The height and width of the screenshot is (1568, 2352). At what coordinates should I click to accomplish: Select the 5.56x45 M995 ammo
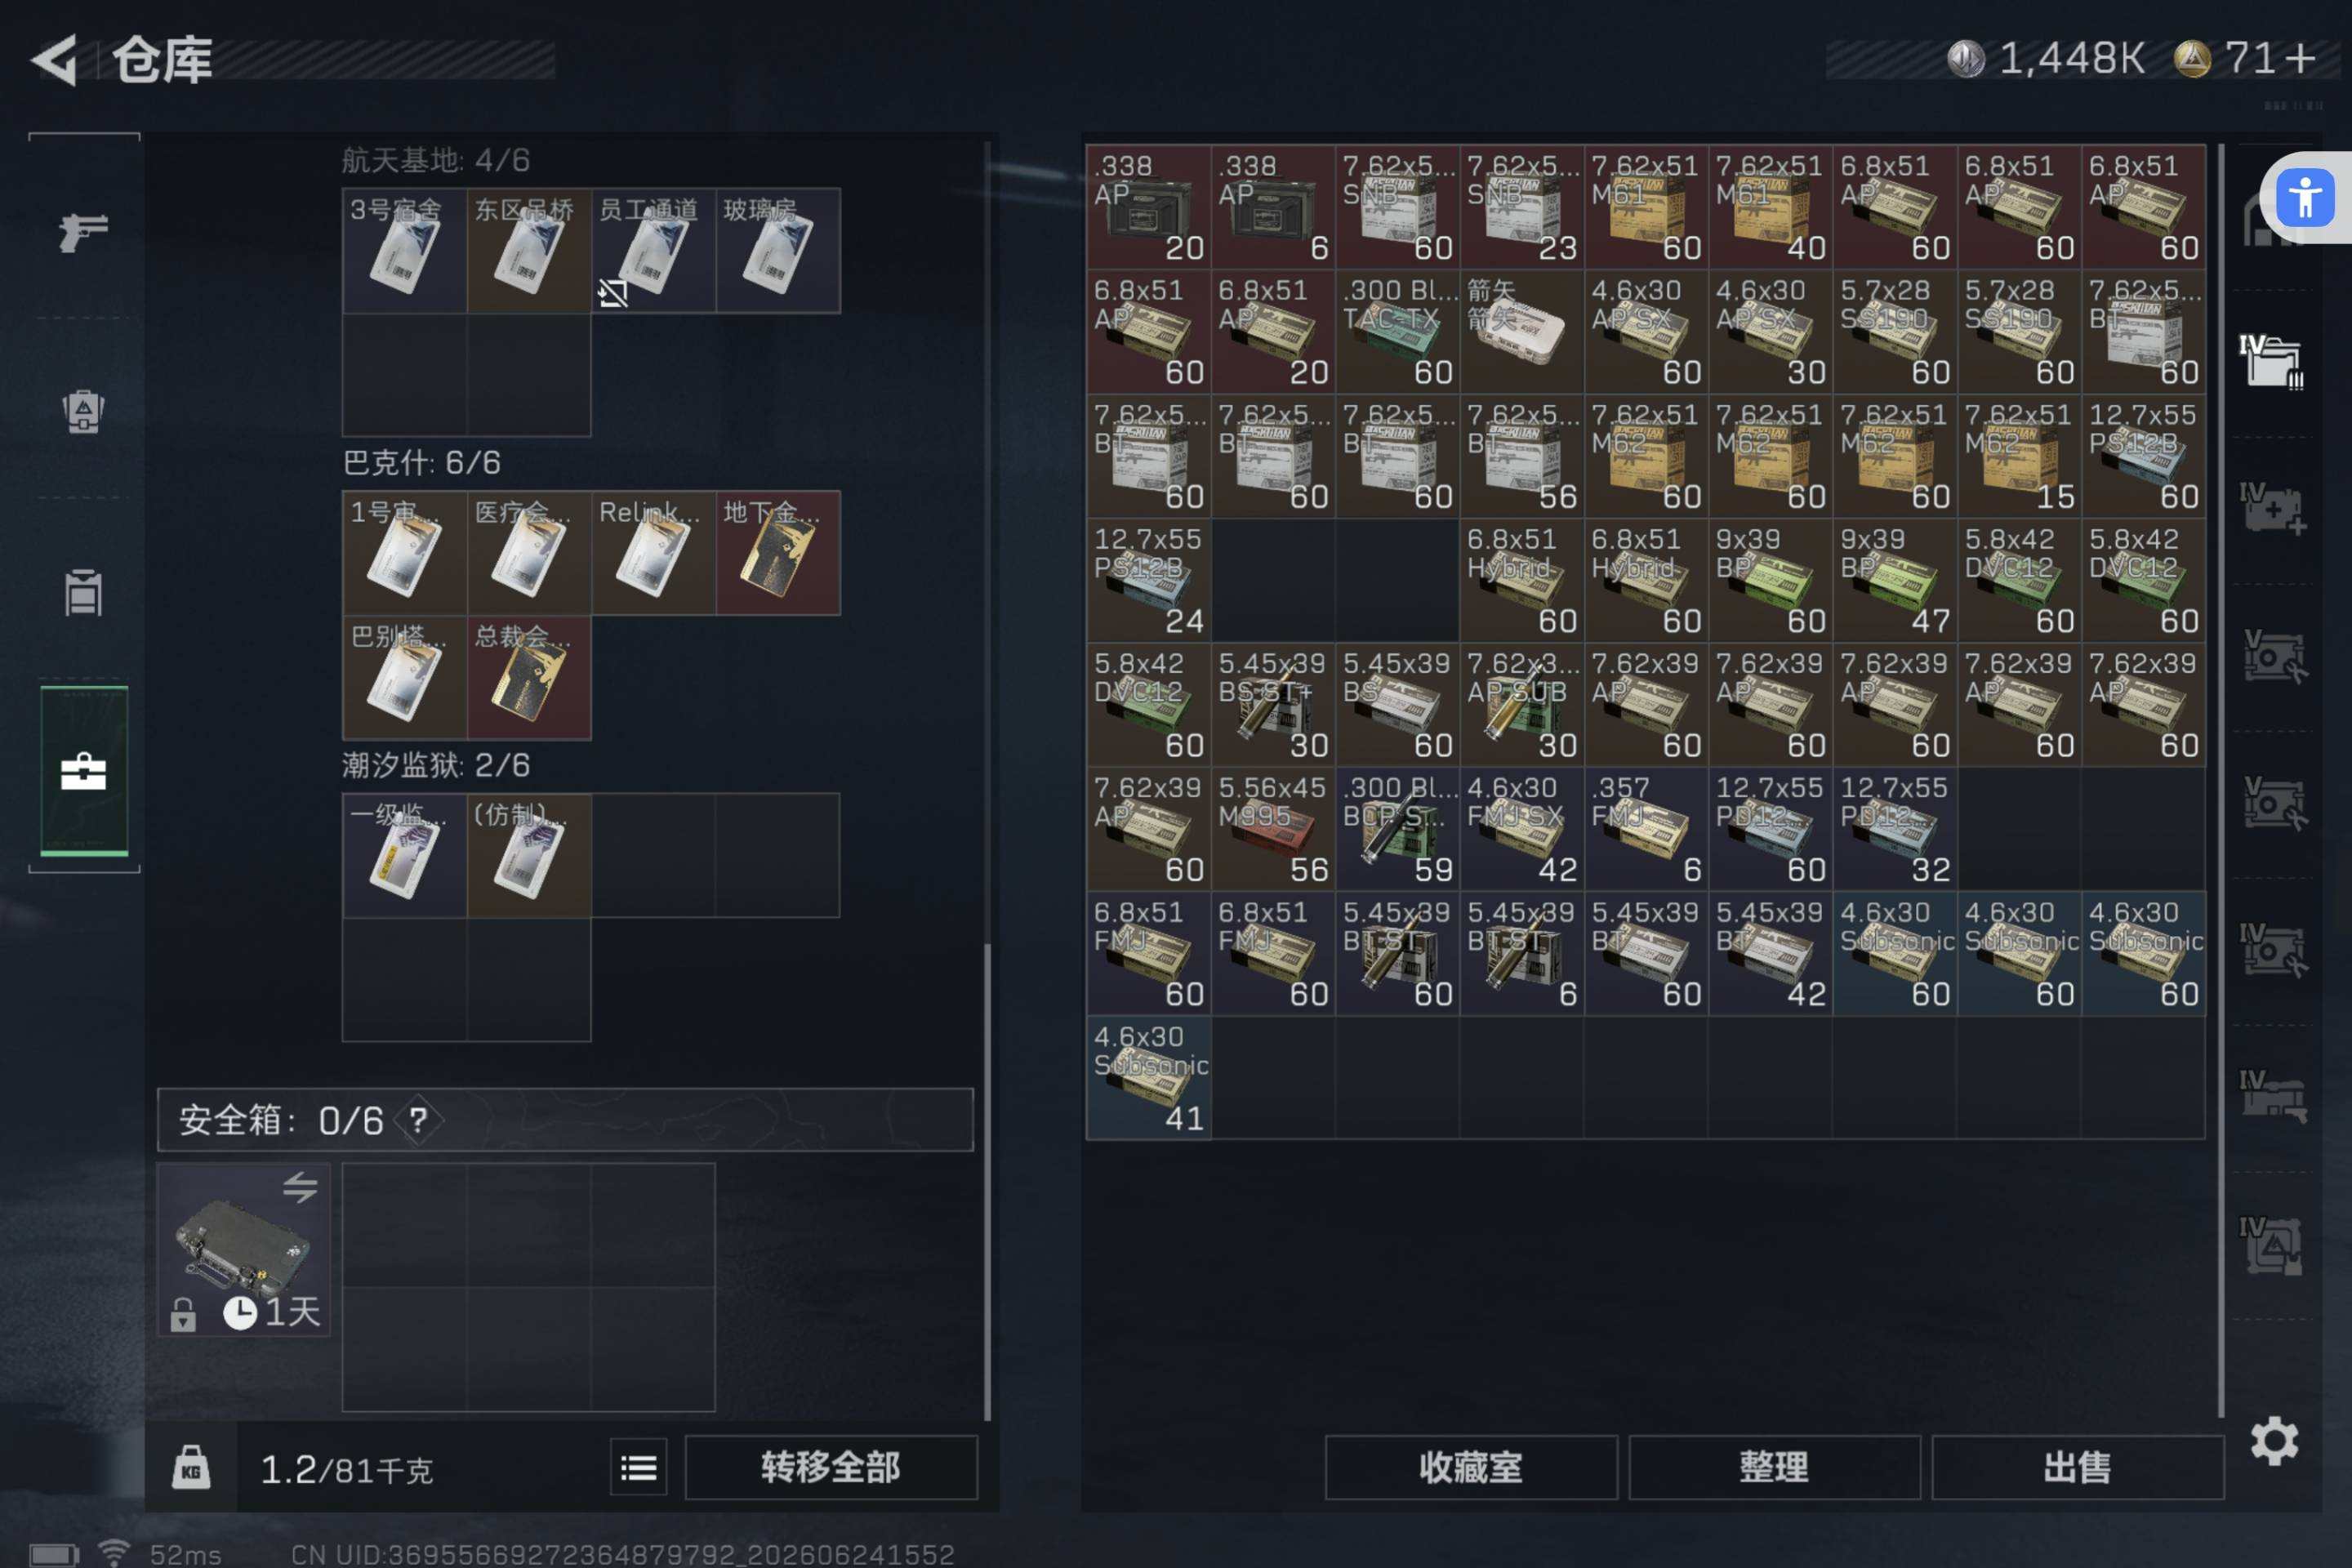[x=1273, y=829]
